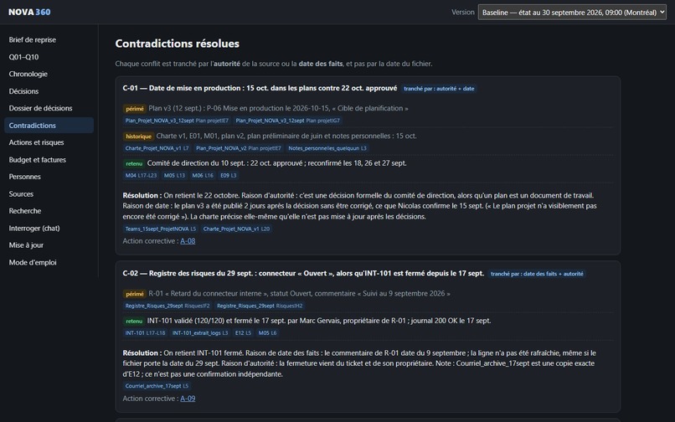Select Décisions in the sidebar

tap(49, 91)
